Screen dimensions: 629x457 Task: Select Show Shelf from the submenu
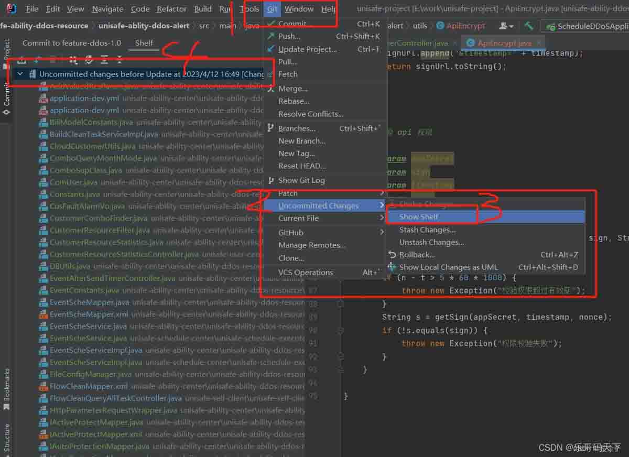coord(419,216)
